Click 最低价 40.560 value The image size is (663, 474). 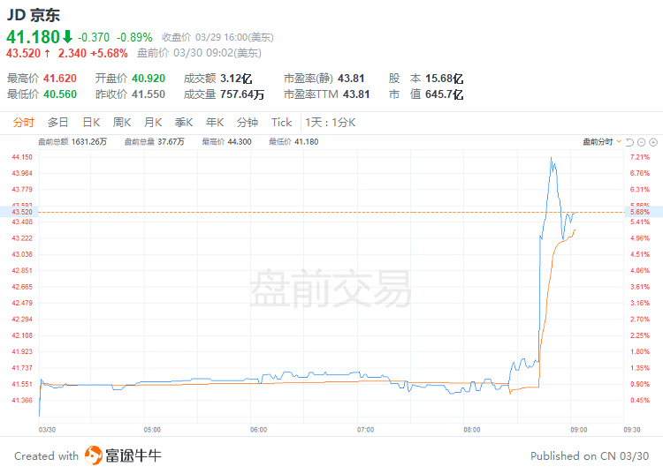[59, 94]
